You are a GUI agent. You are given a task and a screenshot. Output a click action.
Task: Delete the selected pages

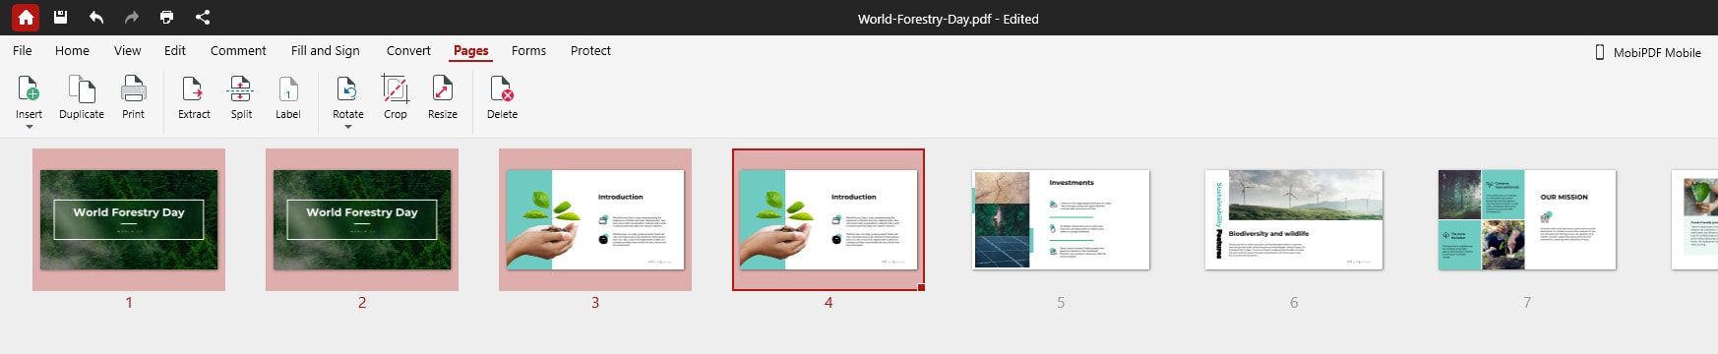(x=502, y=97)
